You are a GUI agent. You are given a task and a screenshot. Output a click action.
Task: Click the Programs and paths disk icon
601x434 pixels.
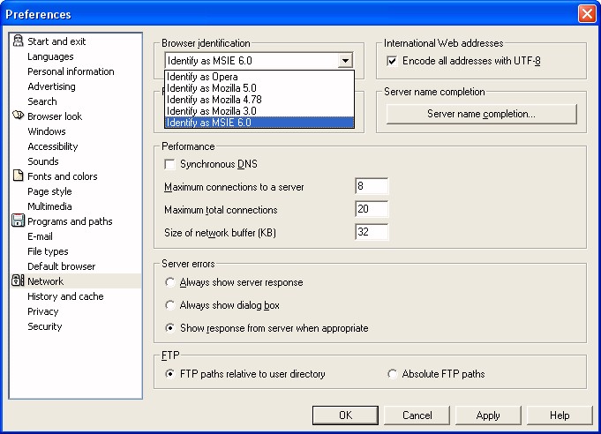pyautogui.click(x=18, y=221)
